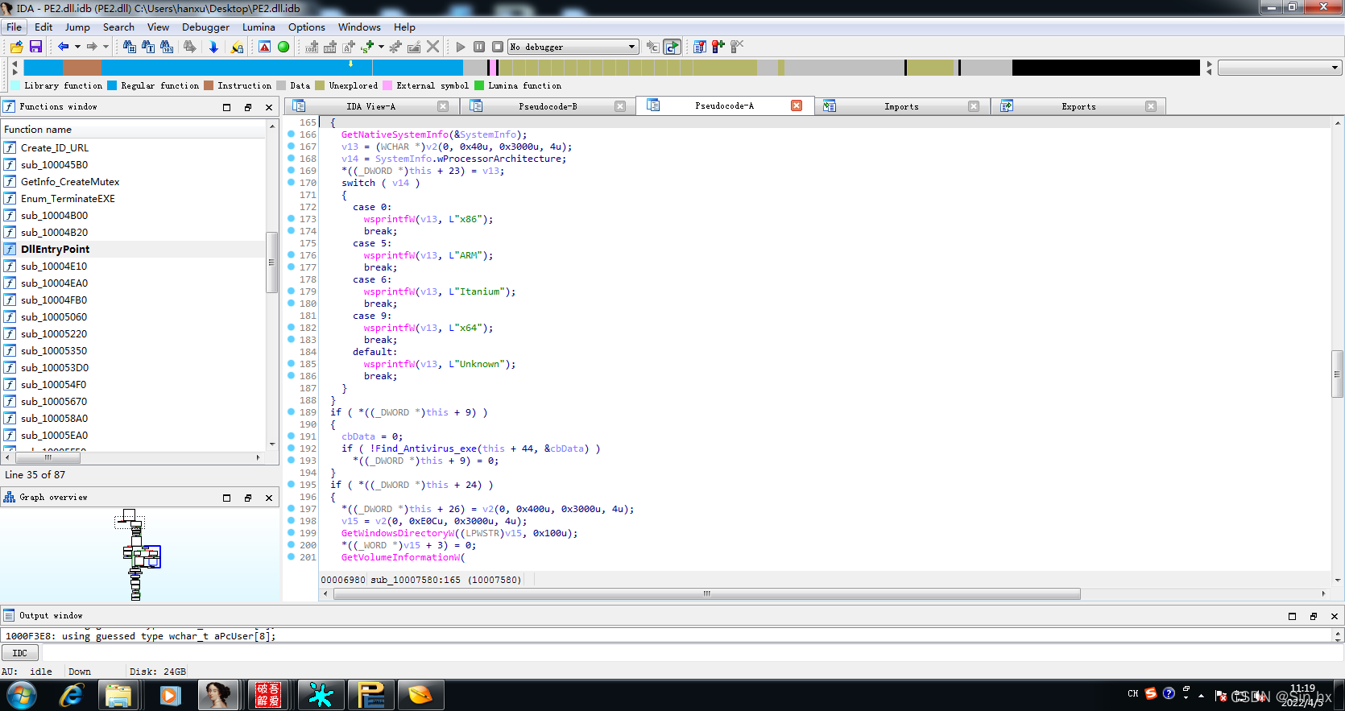This screenshot has width=1345, height=711.
Task: Jump forward with the gray right arrow
Action: [x=92, y=47]
